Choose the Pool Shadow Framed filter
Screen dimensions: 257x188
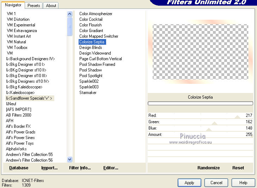(97, 64)
